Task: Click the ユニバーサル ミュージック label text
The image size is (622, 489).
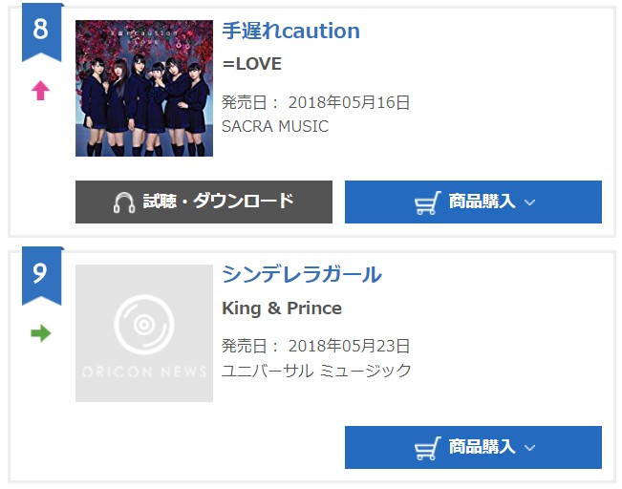Action: click(x=316, y=371)
